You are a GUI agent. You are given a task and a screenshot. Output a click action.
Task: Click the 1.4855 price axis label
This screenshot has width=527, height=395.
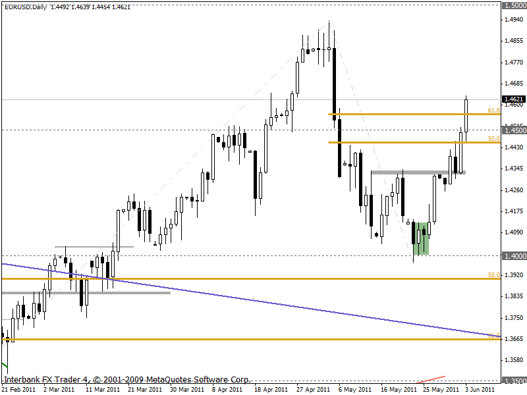tap(514, 41)
